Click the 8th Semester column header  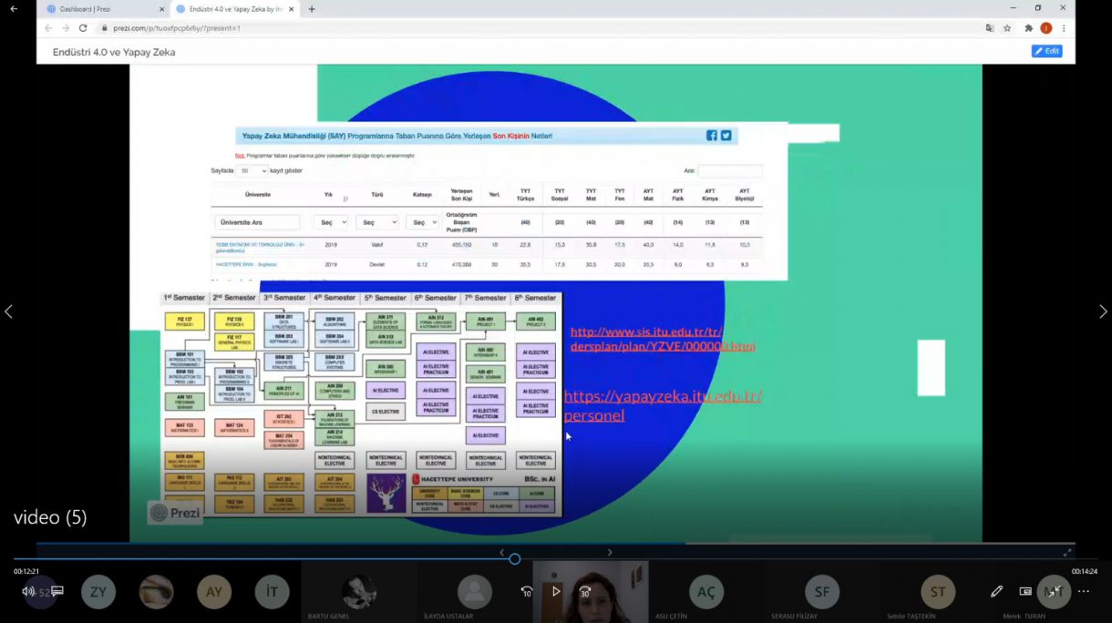coord(535,298)
